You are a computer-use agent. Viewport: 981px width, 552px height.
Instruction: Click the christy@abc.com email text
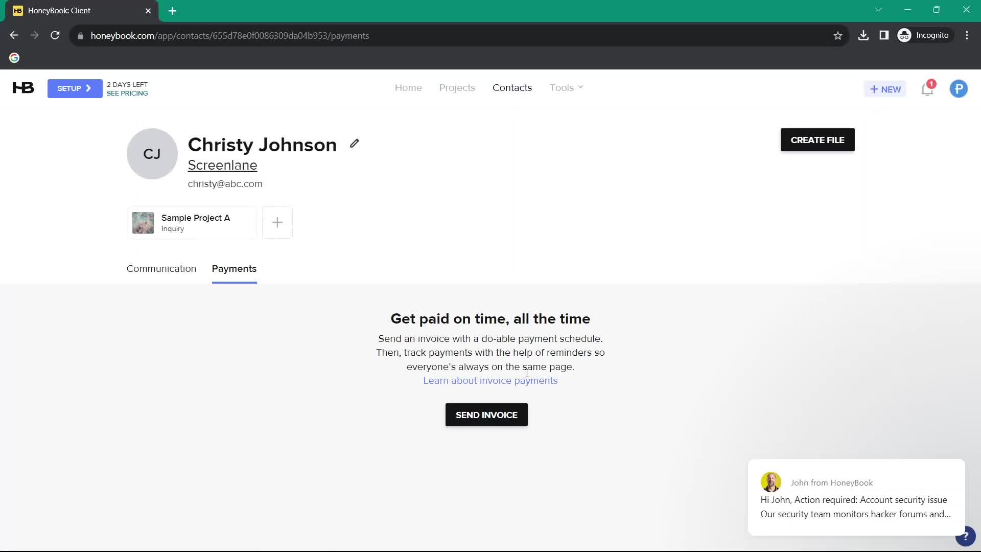[225, 184]
